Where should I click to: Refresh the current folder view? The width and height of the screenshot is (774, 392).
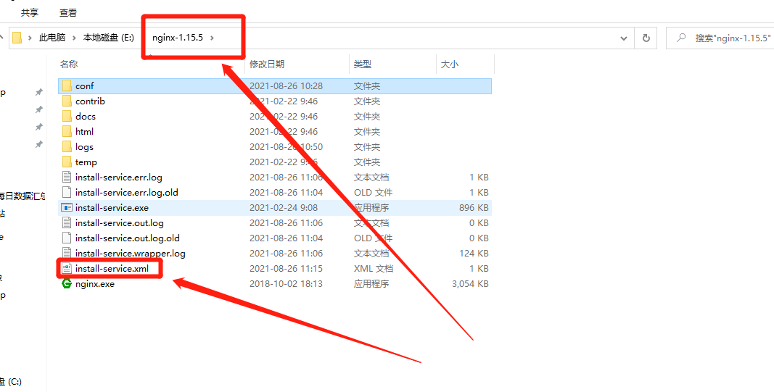tap(646, 38)
